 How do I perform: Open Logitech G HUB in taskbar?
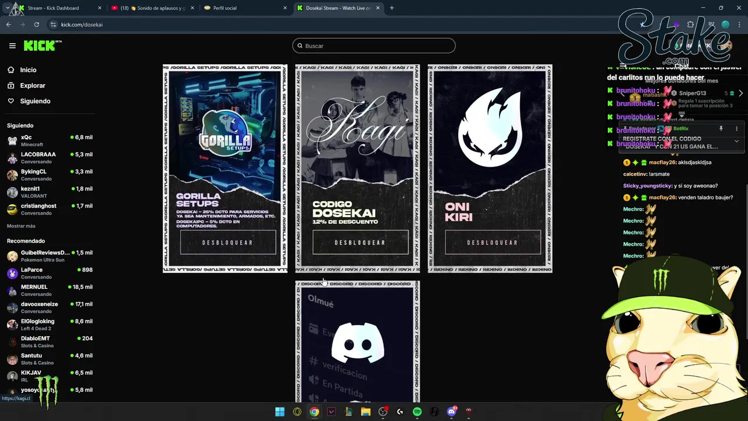(400, 412)
